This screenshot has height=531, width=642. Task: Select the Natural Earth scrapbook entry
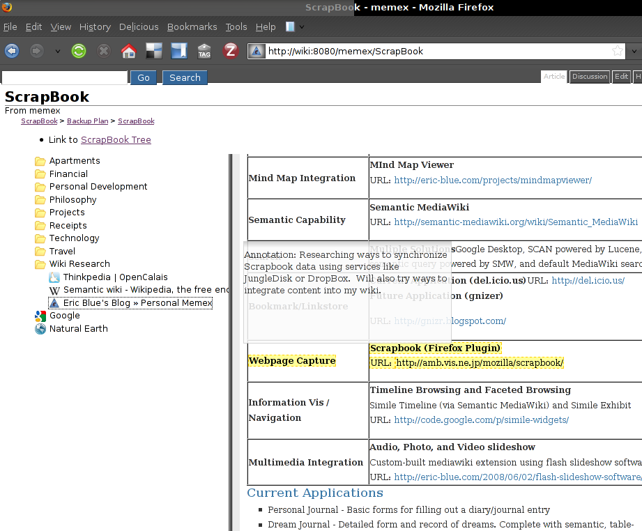(71, 329)
